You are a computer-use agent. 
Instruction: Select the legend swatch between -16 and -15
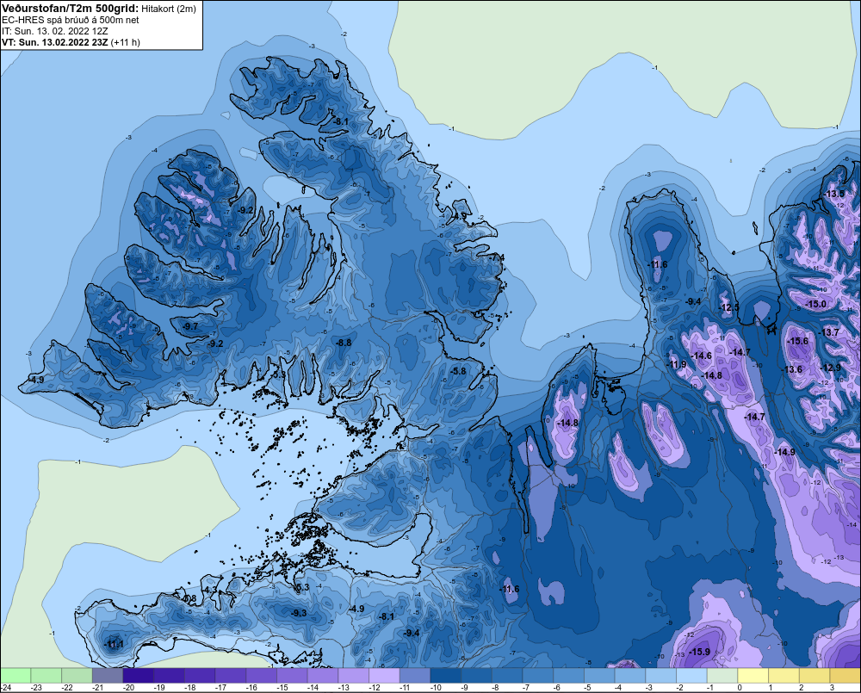[262, 675]
